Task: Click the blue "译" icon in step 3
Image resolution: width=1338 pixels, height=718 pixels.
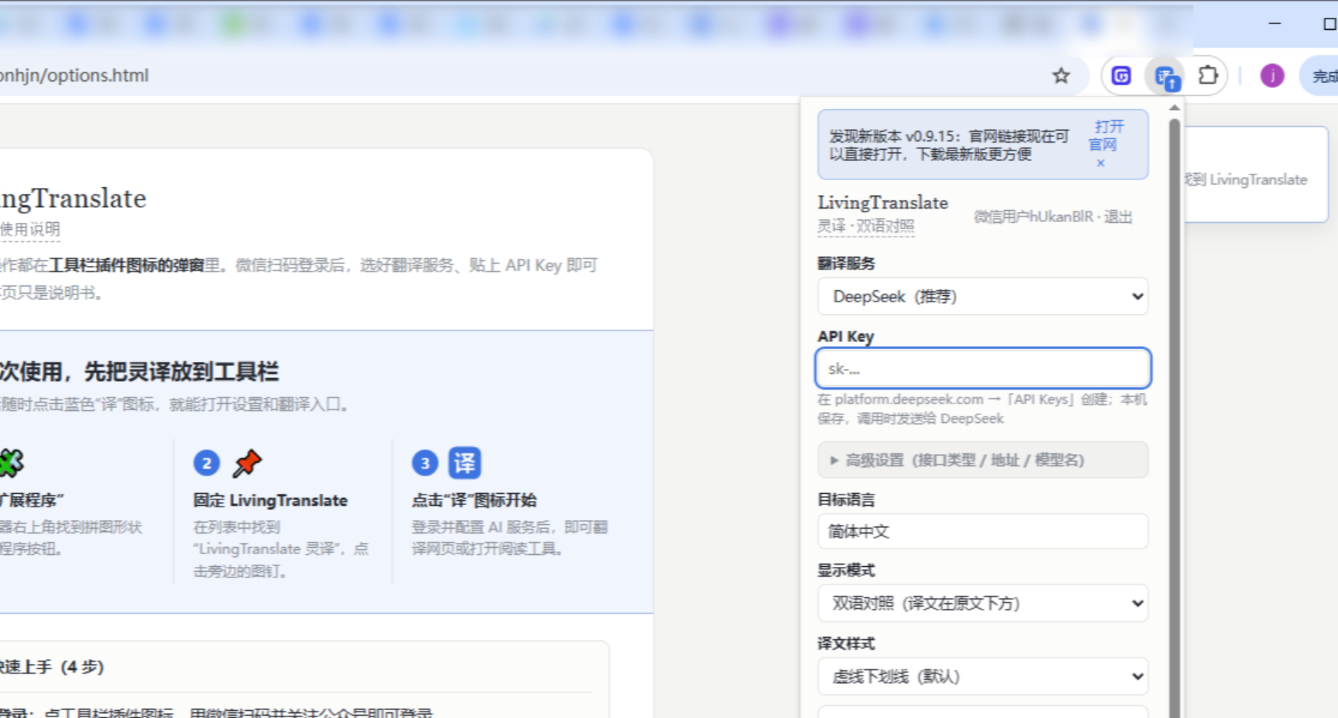Action: click(x=465, y=463)
